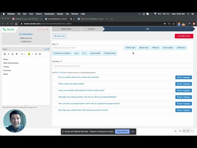Focus the add tag input field
Screen dimensions: 197x148
(x=87, y=48)
